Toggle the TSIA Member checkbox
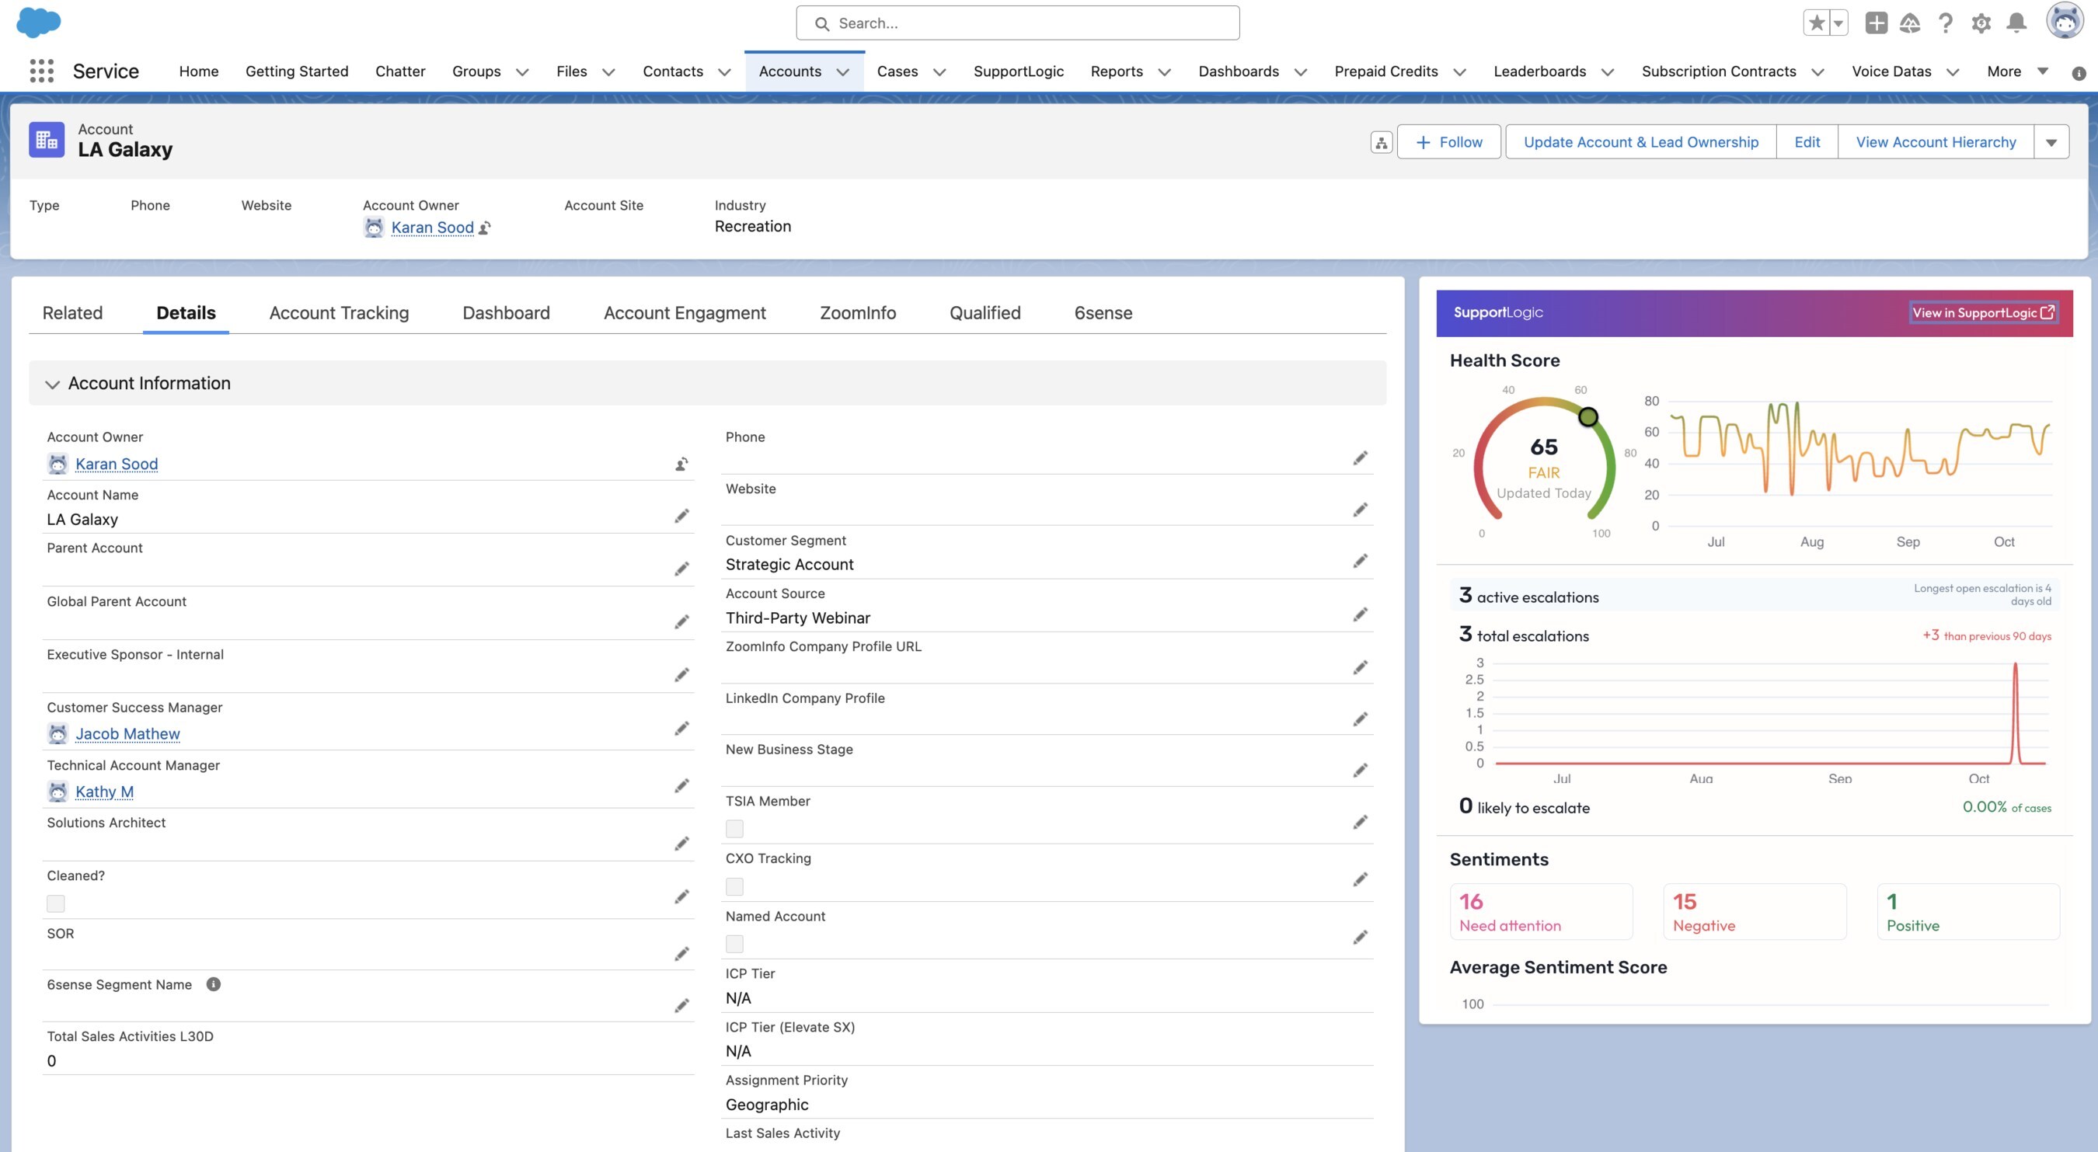 (734, 829)
